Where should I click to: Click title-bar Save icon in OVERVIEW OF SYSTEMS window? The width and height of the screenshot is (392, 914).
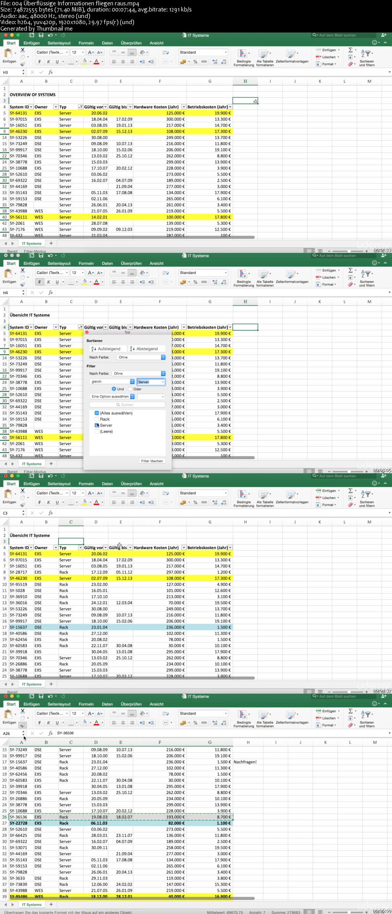41,35
